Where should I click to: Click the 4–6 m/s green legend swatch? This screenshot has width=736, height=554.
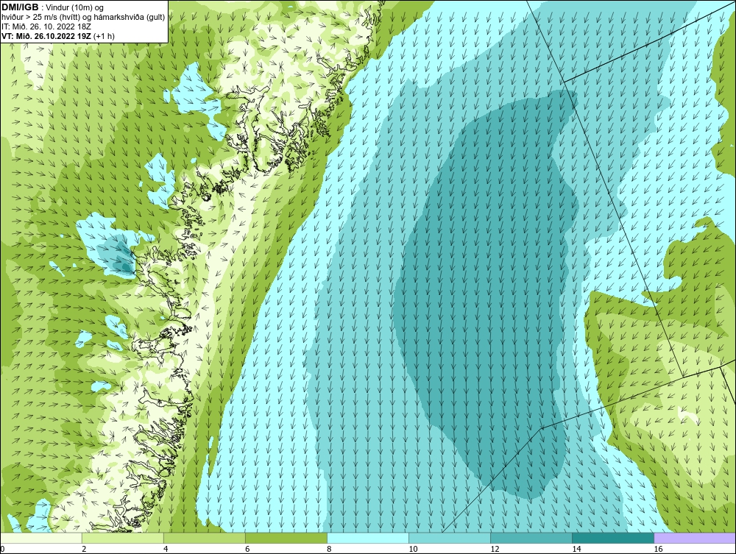pos(204,538)
